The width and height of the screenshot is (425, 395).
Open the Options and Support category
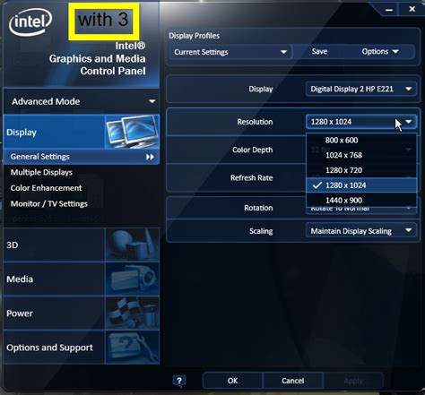[81, 348]
